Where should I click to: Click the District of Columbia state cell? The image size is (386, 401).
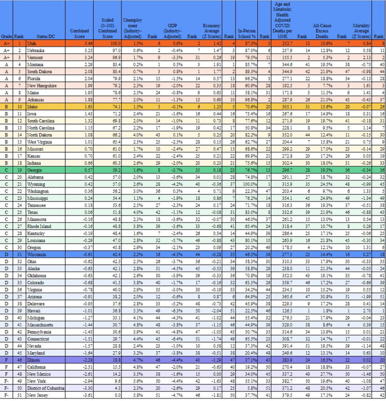click(x=44, y=387)
